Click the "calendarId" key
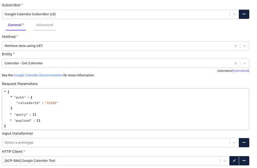 (28, 103)
